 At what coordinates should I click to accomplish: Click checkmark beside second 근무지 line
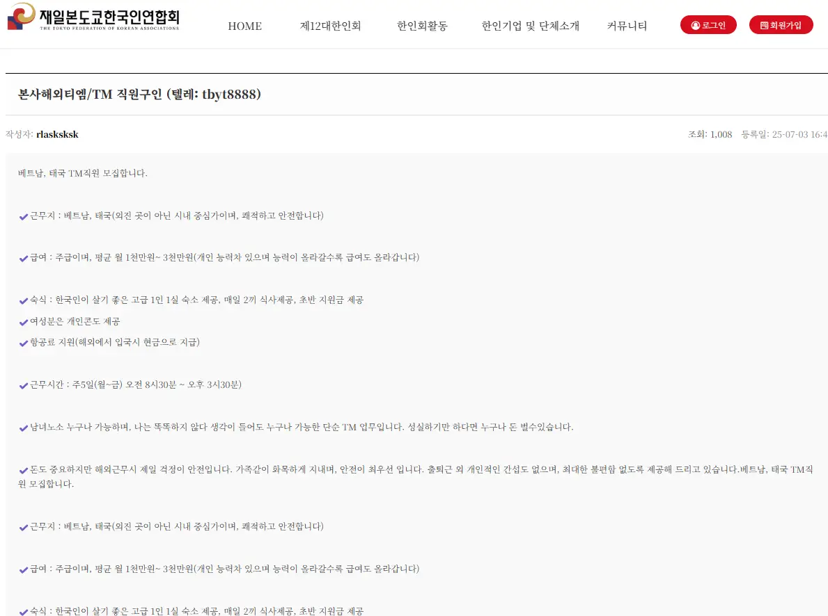(x=23, y=528)
